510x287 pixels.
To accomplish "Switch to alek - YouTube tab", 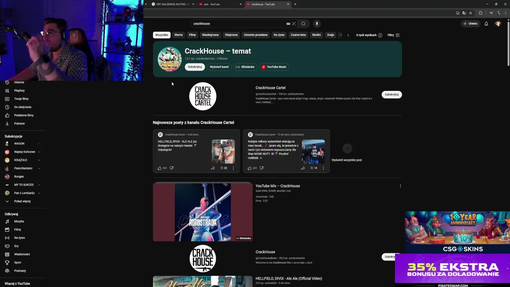I will [x=220, y=4].
